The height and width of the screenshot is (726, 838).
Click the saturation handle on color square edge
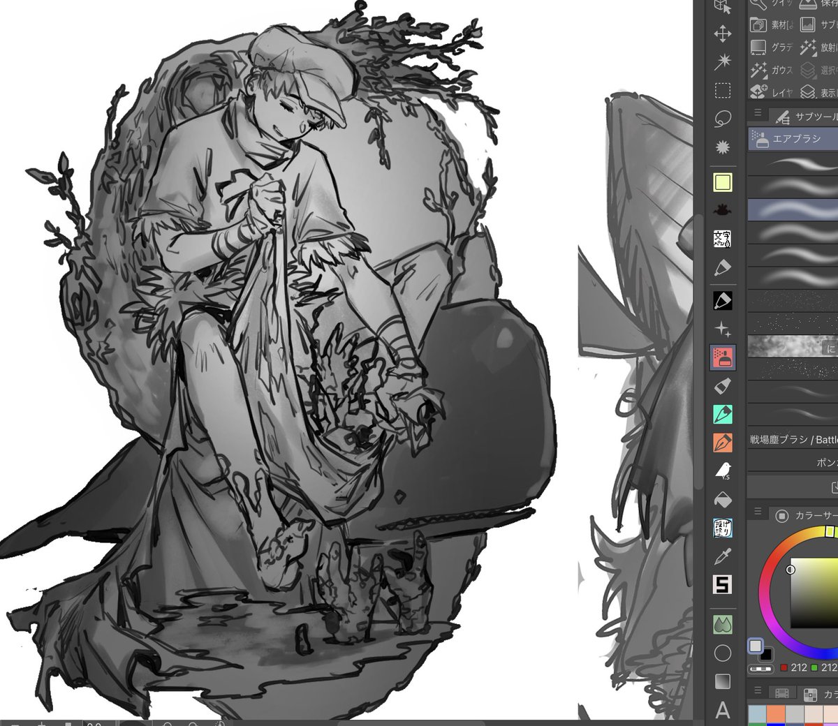pos(791,570)
